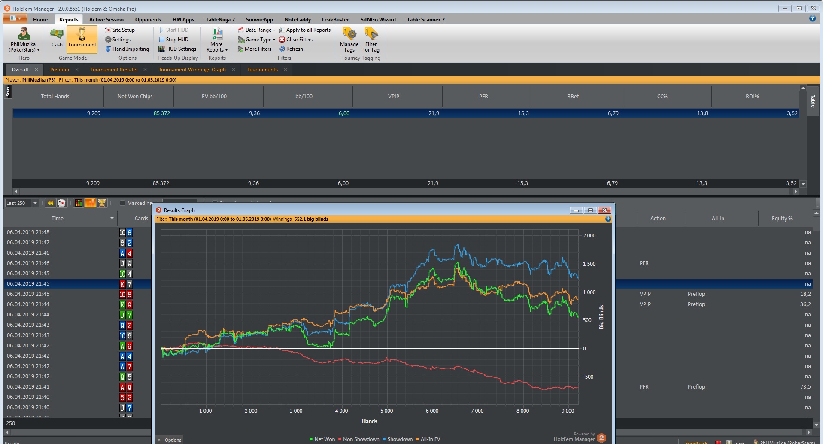Sort by the ROI% column header

coord(752,97)
